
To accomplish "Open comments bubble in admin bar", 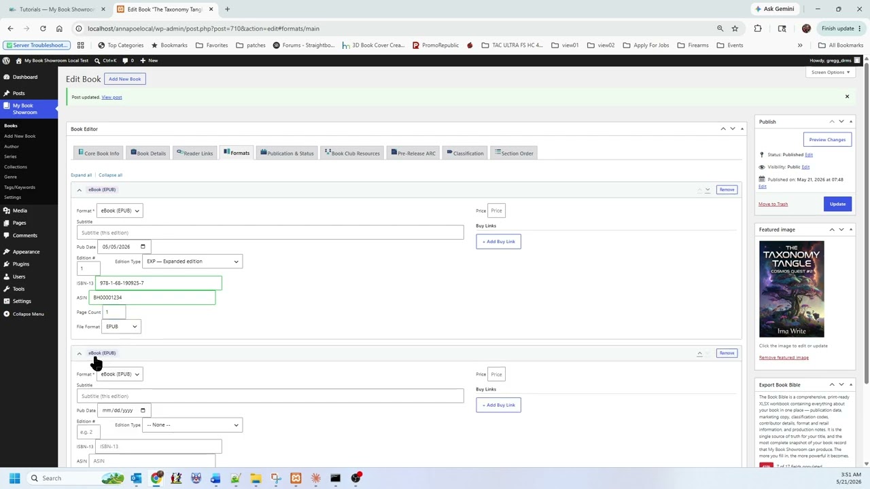I will [x=128, y=60].
